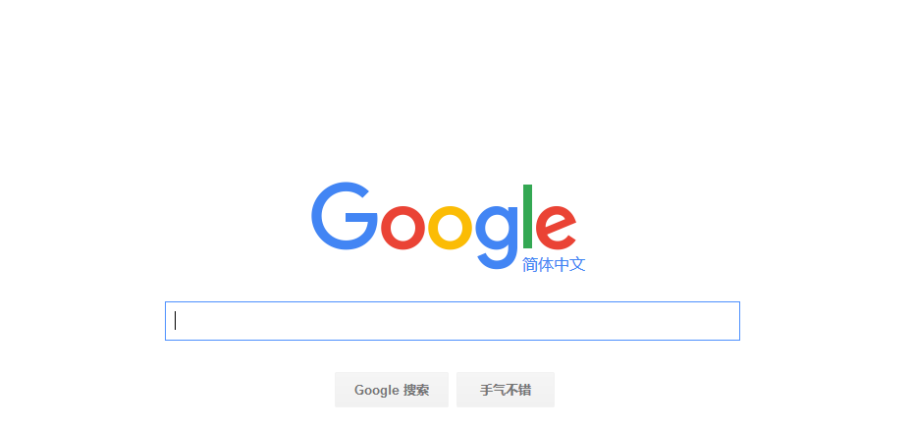Click the red letter e in logo
The width and height of the screenshot is (912, 429).
pos(556,228)
